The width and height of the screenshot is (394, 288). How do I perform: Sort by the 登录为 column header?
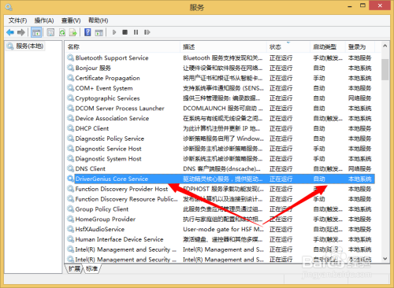pyautogui.click(x=360, y=46)
